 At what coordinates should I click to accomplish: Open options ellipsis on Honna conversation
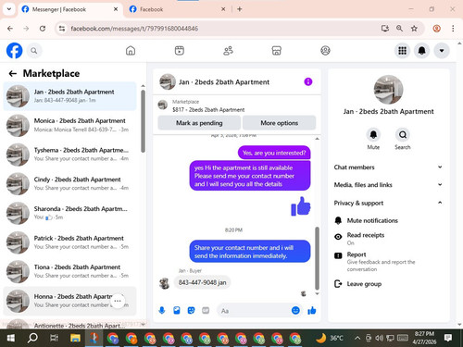pos(118,301)
